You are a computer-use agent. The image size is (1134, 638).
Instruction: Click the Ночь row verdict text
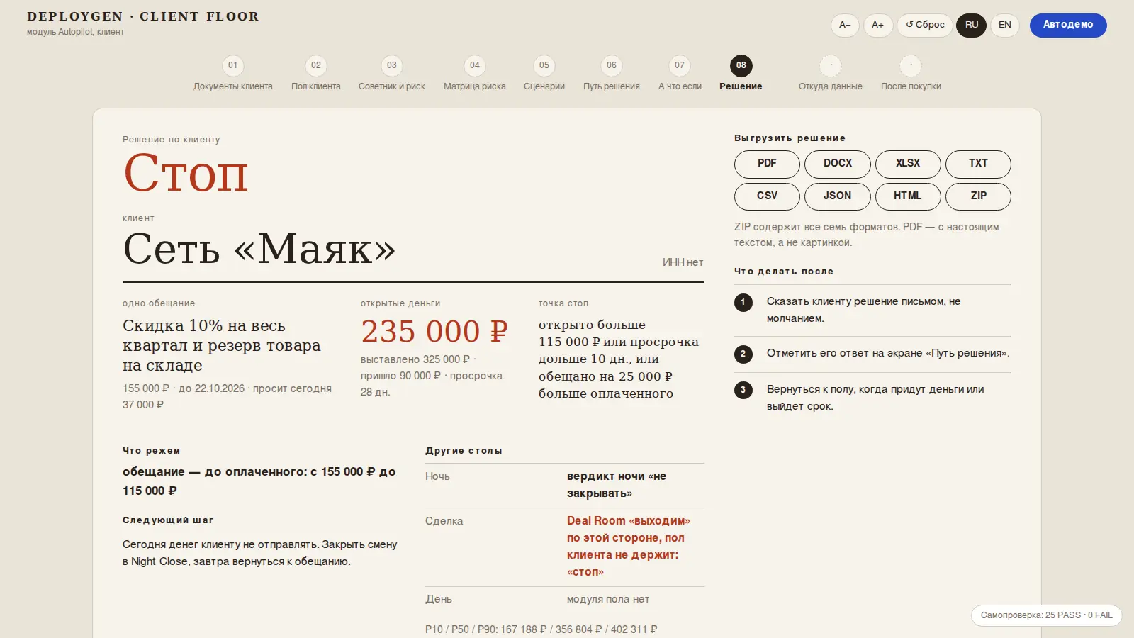pos(617,485)
